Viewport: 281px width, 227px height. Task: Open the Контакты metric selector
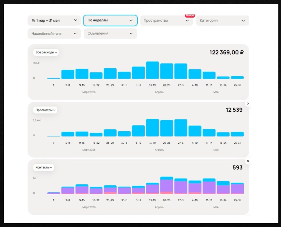tap(44, 167)
